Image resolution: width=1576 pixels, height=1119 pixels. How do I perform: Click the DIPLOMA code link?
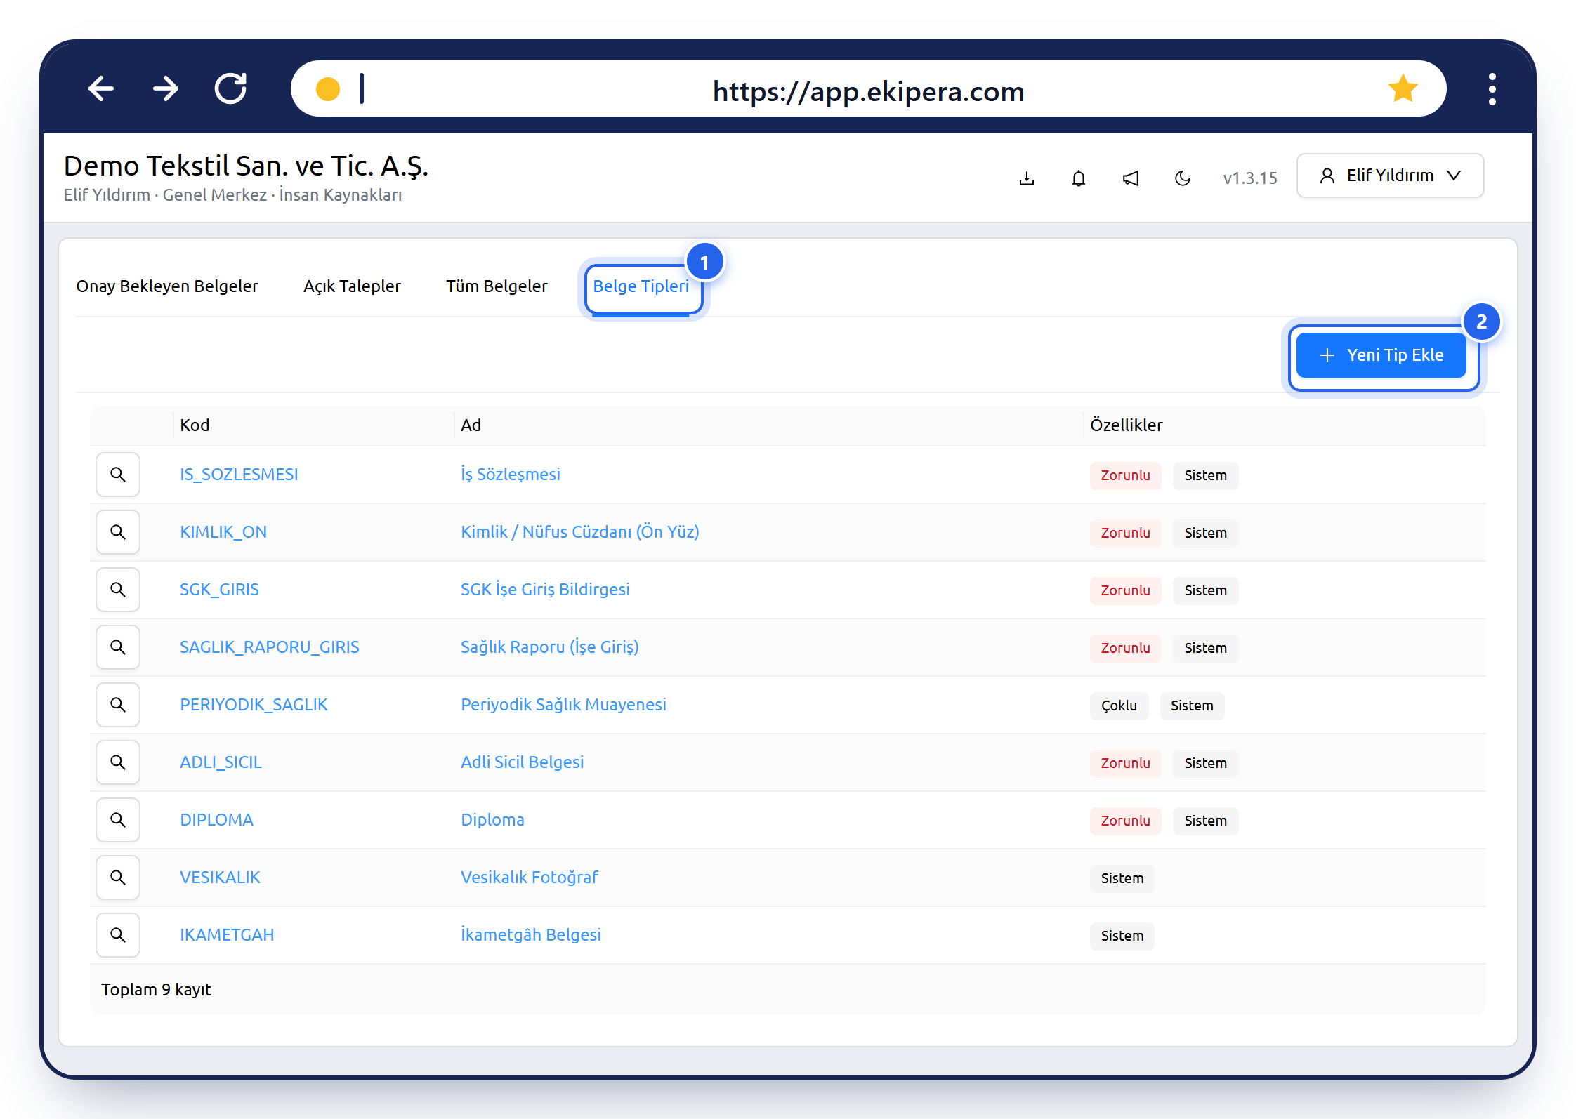point(216,820)
